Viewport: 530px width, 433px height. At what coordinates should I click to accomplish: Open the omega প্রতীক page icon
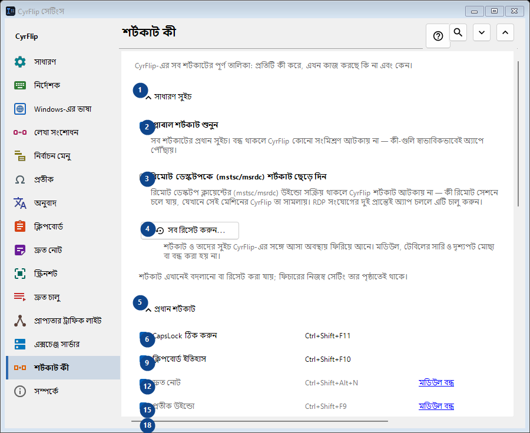[20, 179]
